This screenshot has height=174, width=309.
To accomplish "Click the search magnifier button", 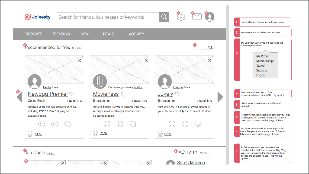I will pyautogui.click(x=164, y=17).
